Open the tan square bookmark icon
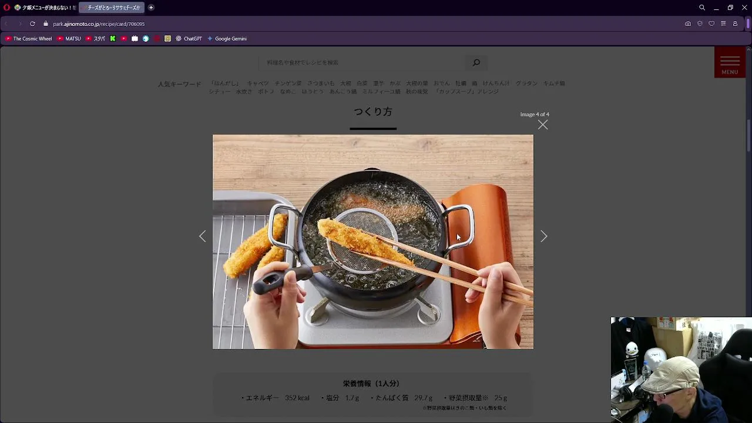The width and height of the screenshot is (752, 423). click(167, 39)
